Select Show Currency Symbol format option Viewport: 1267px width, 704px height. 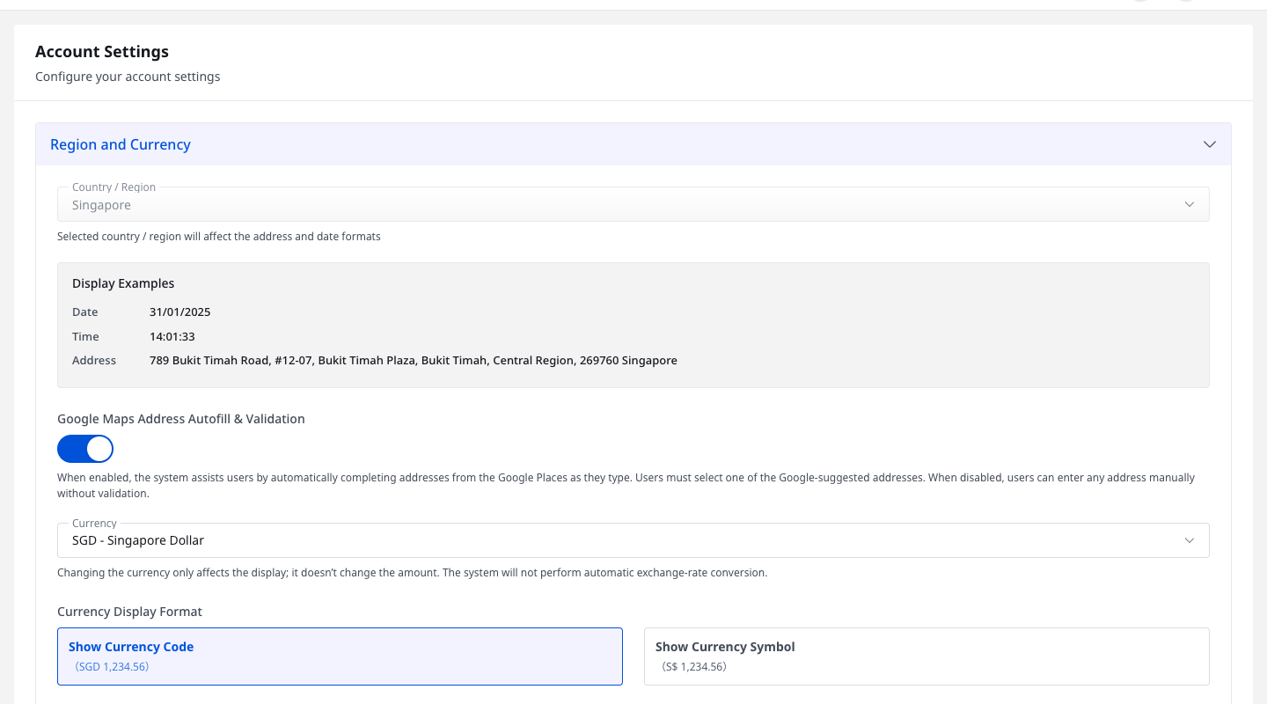(x=926, y=656)
